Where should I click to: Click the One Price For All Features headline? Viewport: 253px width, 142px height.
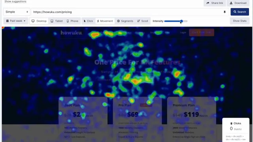coord(137,62)
